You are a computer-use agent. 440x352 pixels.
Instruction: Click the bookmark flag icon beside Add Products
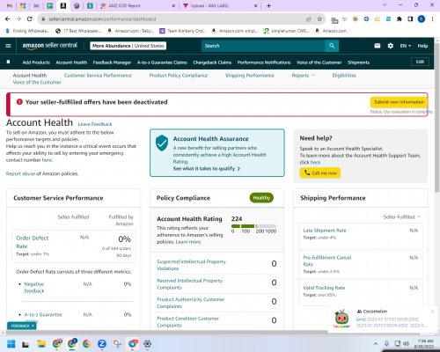pyautogui.click(x=9, y=62)
